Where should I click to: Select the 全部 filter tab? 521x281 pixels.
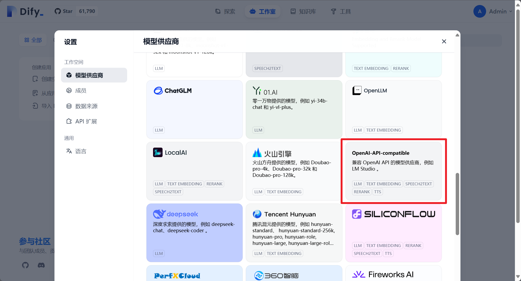point(33,40)
